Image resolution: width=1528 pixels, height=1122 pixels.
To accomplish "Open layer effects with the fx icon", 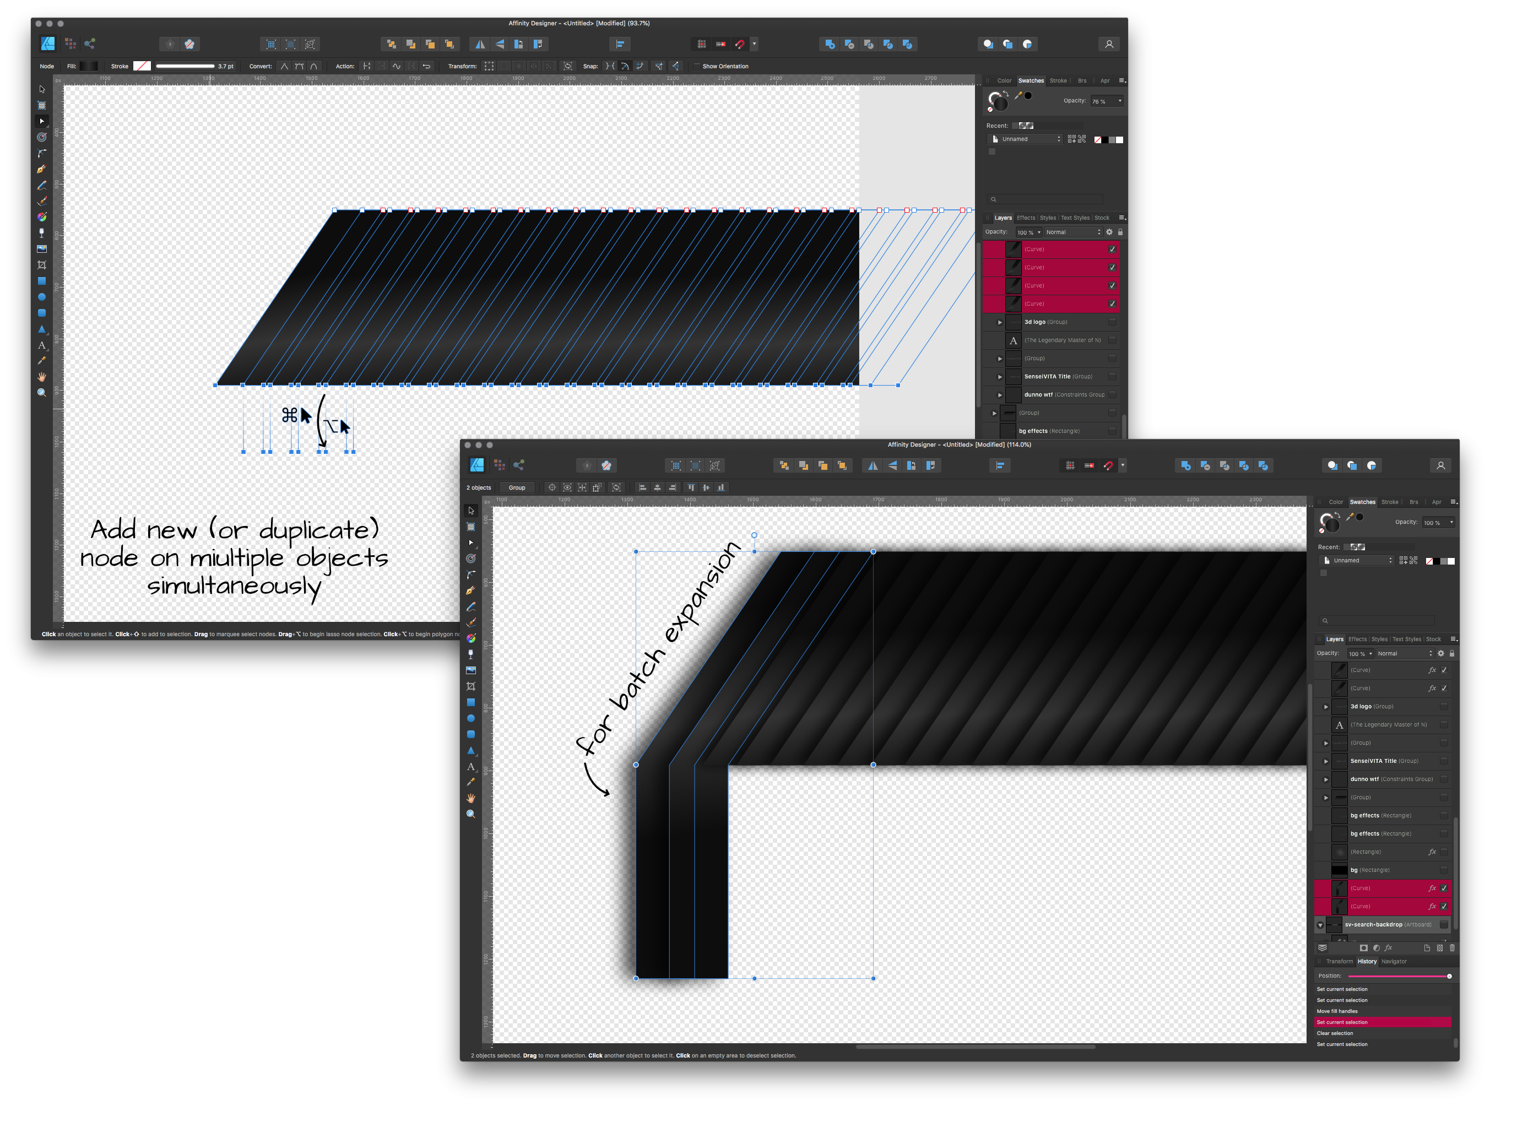I will 1389,948.
